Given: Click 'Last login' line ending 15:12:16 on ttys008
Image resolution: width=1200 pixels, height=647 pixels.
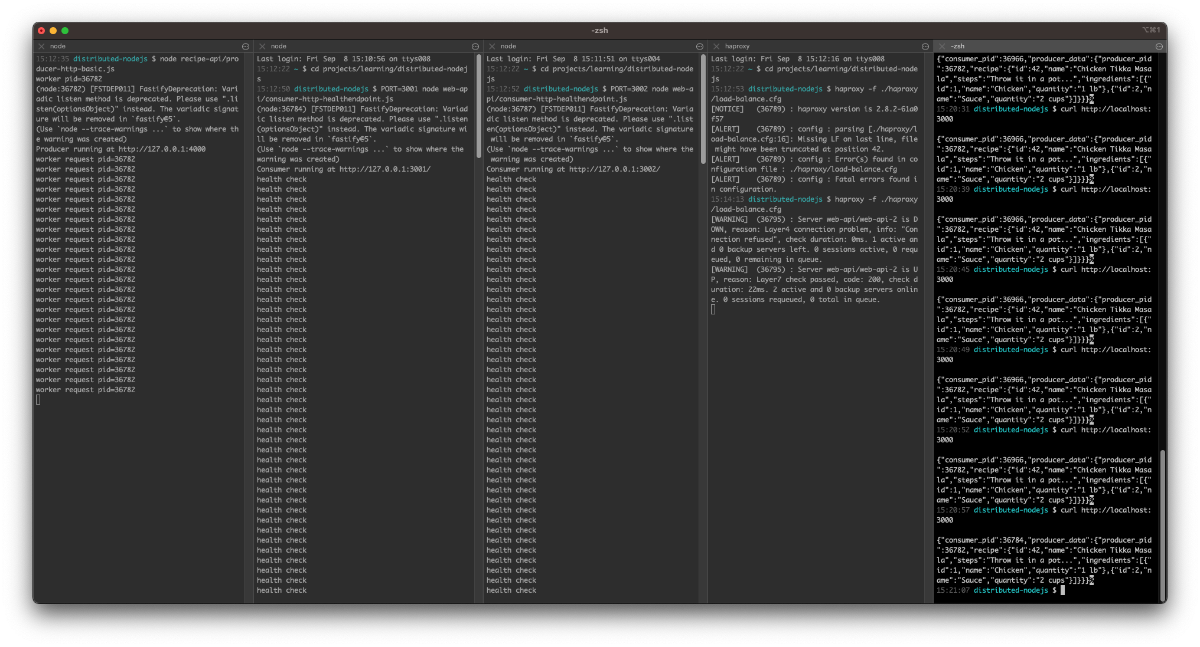Looking at the screenshot, I should [x=798, y=58].
